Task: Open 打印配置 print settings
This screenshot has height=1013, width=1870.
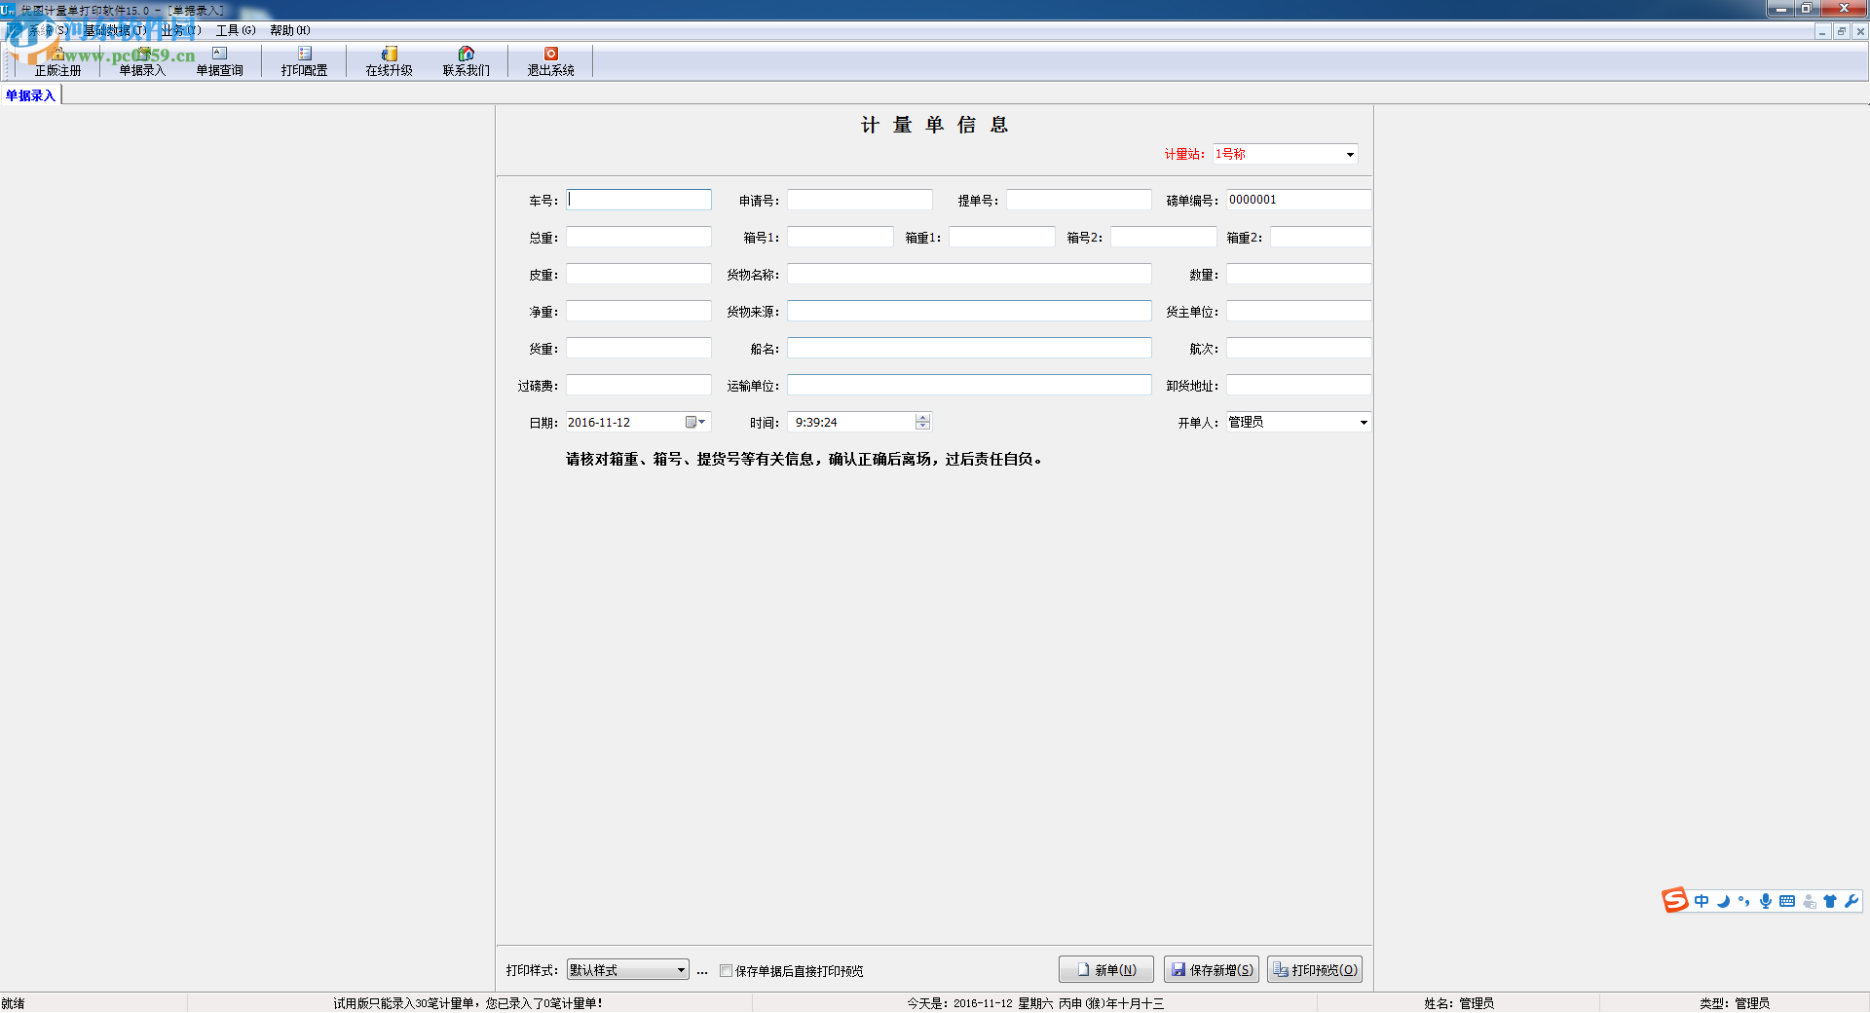Action: 304,62
